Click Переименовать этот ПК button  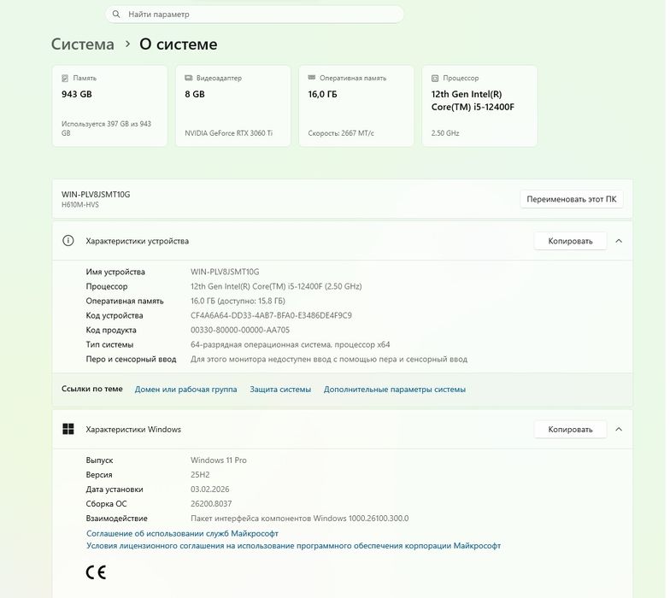coord(571,199)
